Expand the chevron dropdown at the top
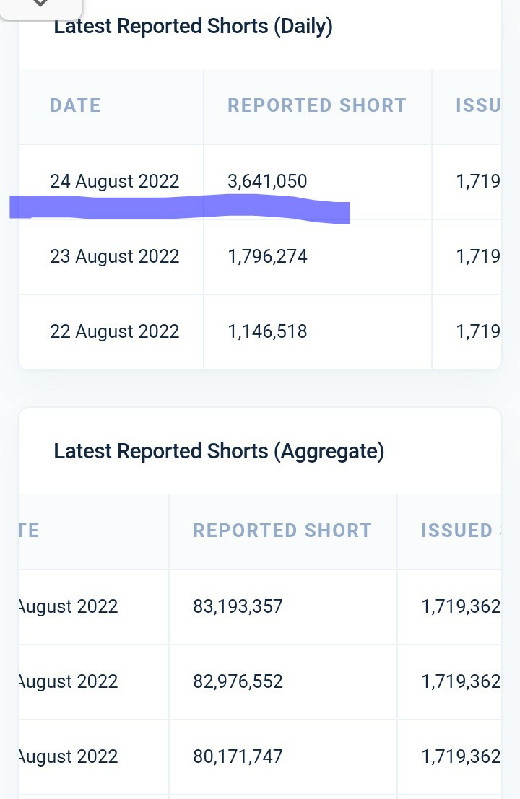Screen dimensions: 520x799 click(40, 4)
